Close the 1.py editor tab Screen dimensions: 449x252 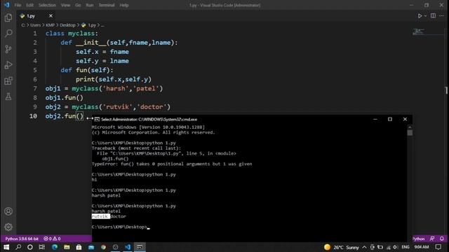[x=51, y=16]
